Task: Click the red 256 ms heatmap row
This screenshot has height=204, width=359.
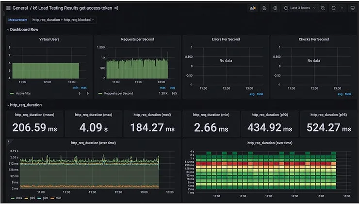Action: pyautogui.click(x=266, y=164)
